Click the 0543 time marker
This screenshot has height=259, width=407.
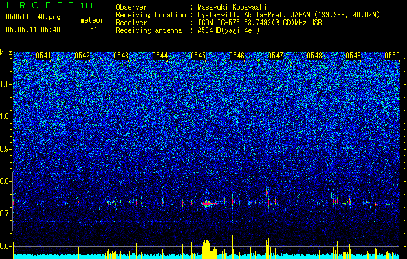tap(121, 56)
